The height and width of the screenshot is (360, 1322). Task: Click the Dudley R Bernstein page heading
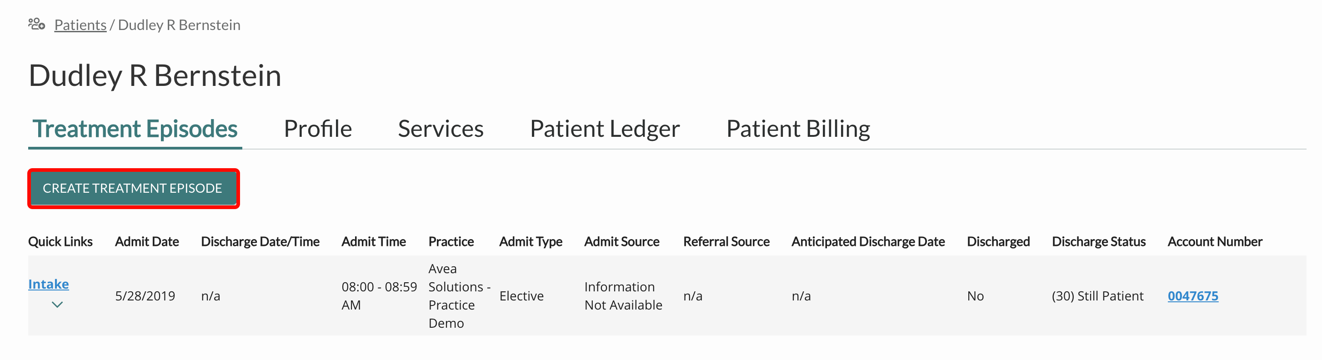coord(155,76)
